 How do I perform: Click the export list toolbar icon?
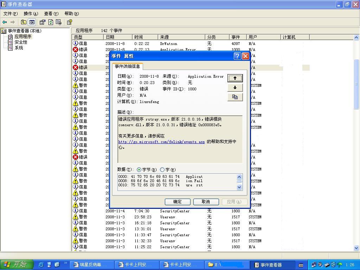pos(59,22)
